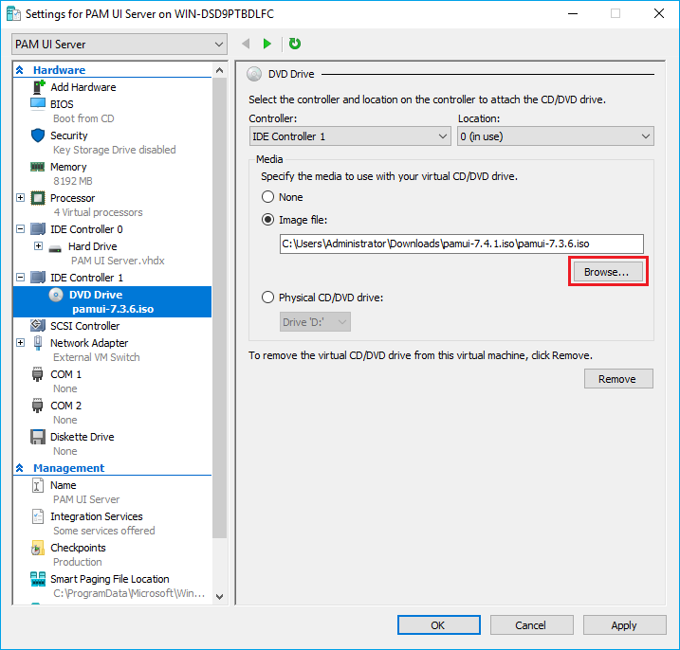Click the window title bar app icon
Image resolution: width=680 pixels, height=650 pixels.
(x=13, y=14)
